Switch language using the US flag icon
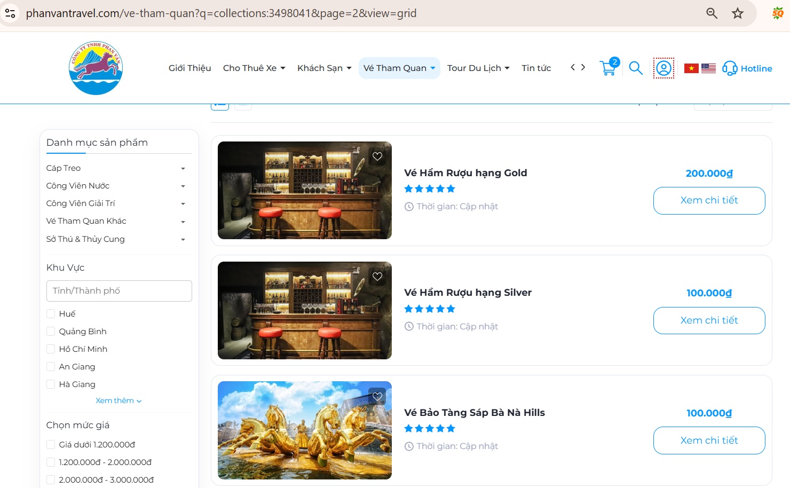 click(709, 68)
